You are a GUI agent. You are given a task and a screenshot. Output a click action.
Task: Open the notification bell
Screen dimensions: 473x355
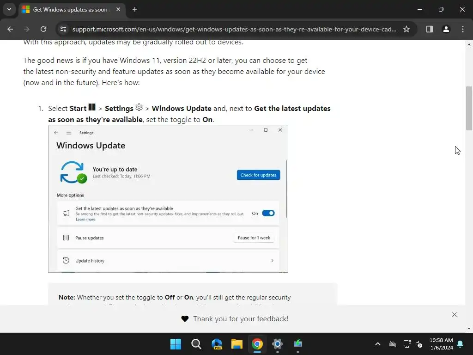tap(461, 344)
